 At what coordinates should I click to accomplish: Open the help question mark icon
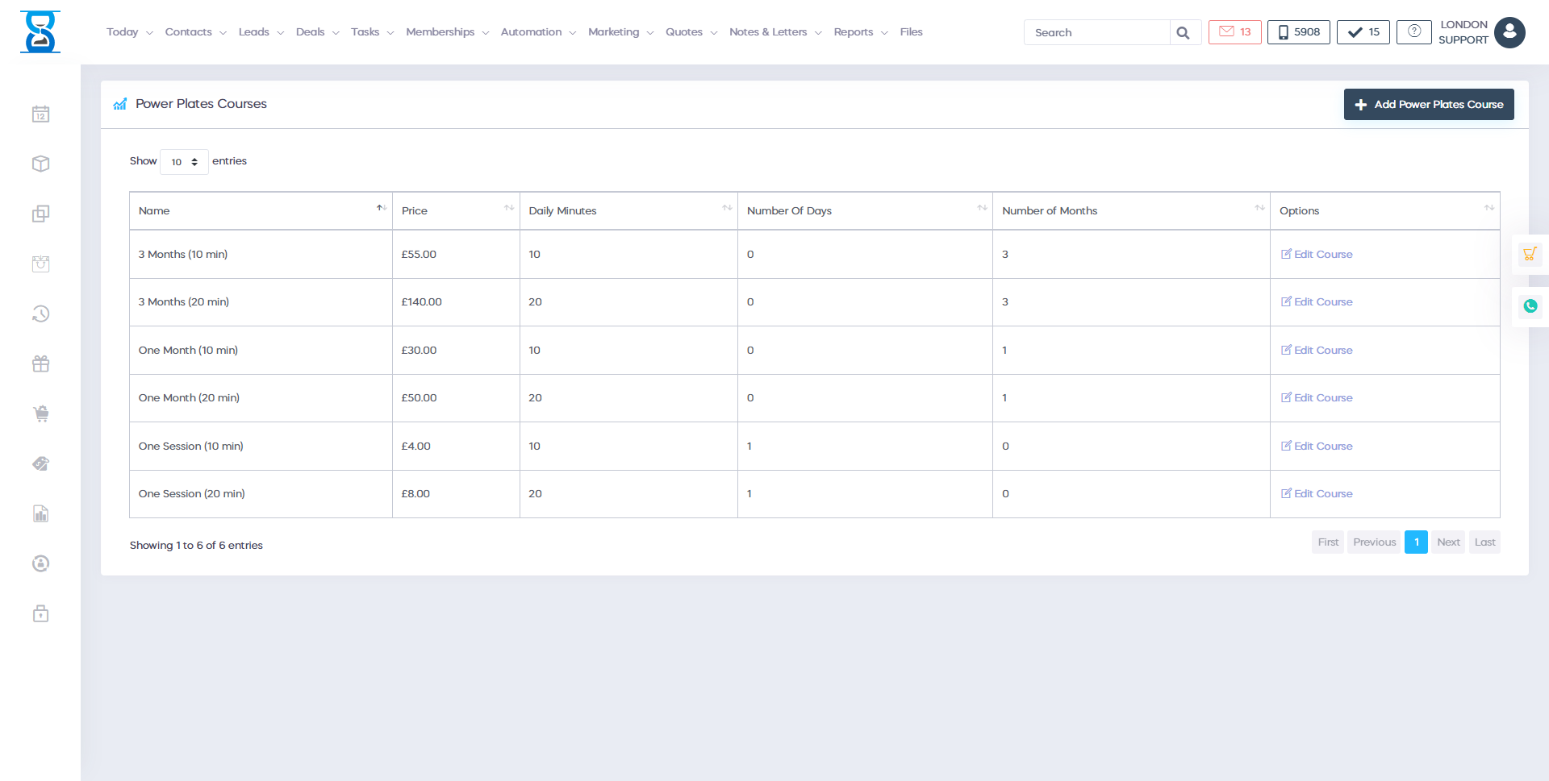click(1413, 32)
